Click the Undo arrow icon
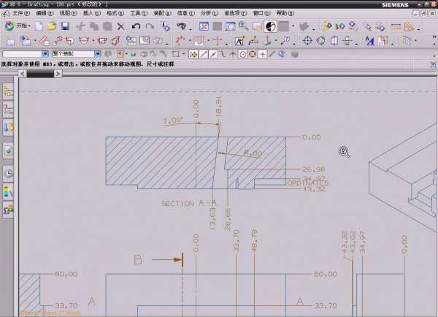 click(x=136, y=26)
